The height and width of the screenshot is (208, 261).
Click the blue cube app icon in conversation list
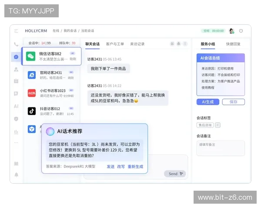(x=32, y=129)
